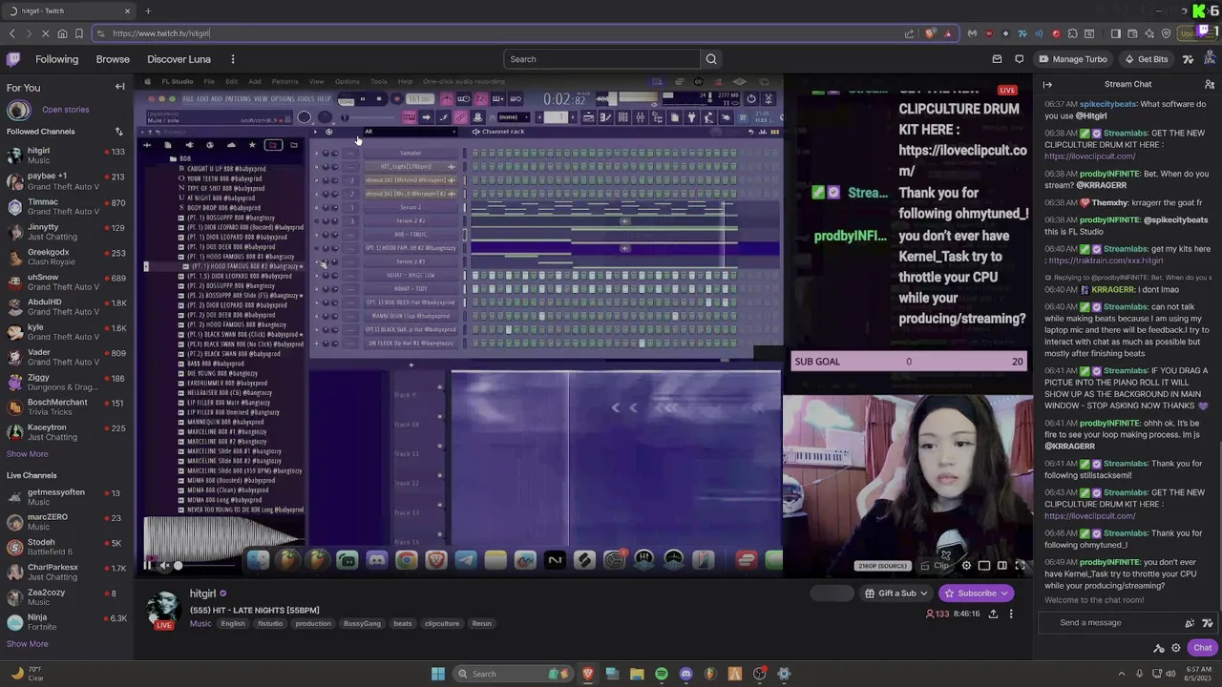The image size is (1222, 687).
Task: Share the stream via the share icon
Action: coord(993,614)
